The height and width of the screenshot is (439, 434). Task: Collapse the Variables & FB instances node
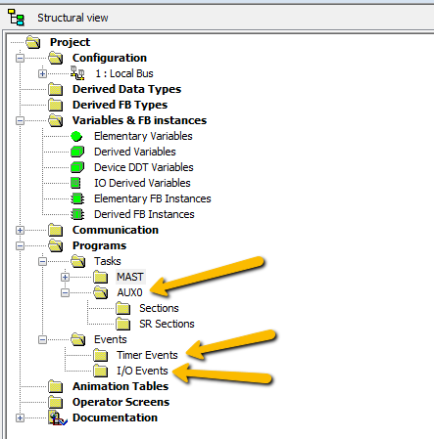coord(20,121)
